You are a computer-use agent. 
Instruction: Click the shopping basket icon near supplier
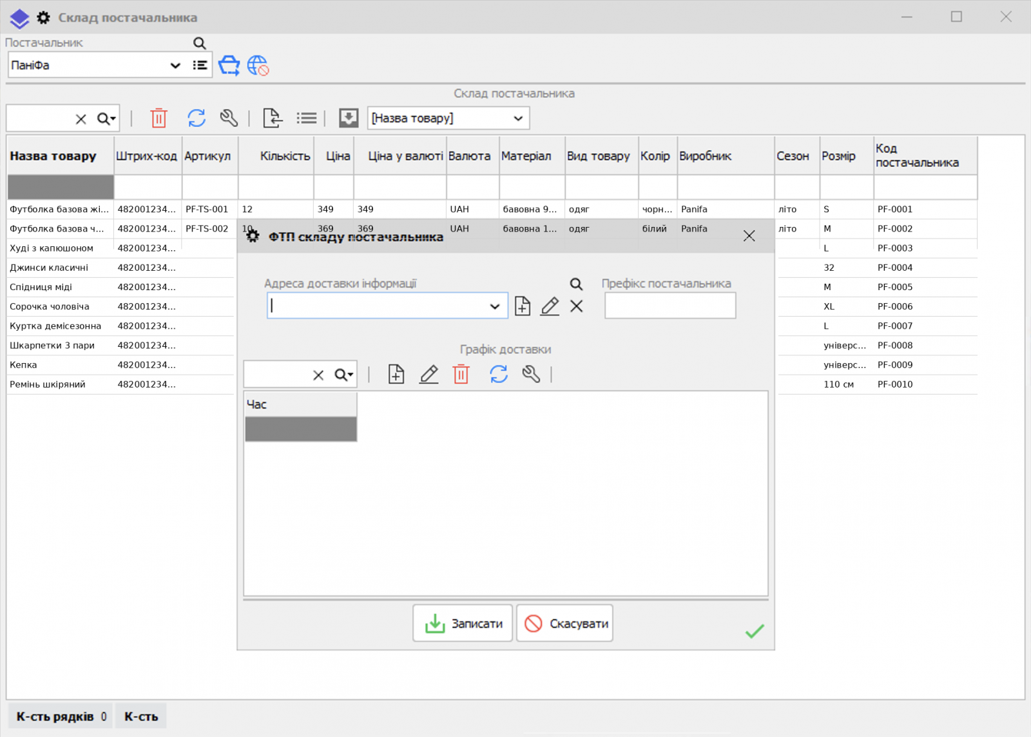229,65
